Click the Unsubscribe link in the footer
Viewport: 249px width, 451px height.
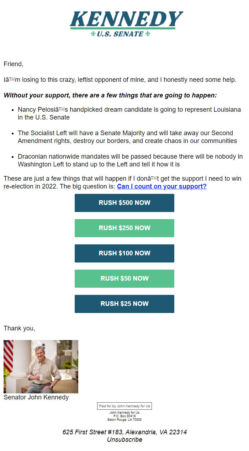(124, 440)
